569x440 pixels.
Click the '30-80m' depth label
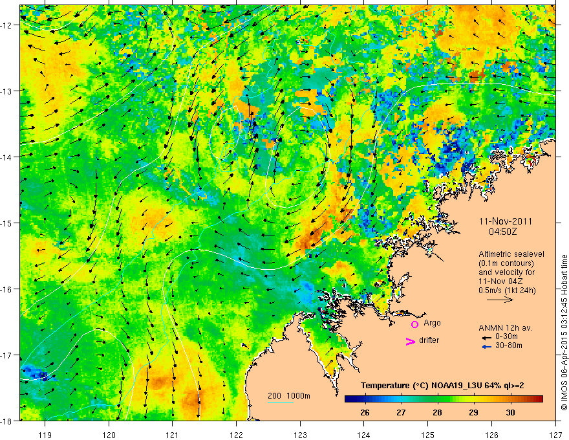(509, 346)
